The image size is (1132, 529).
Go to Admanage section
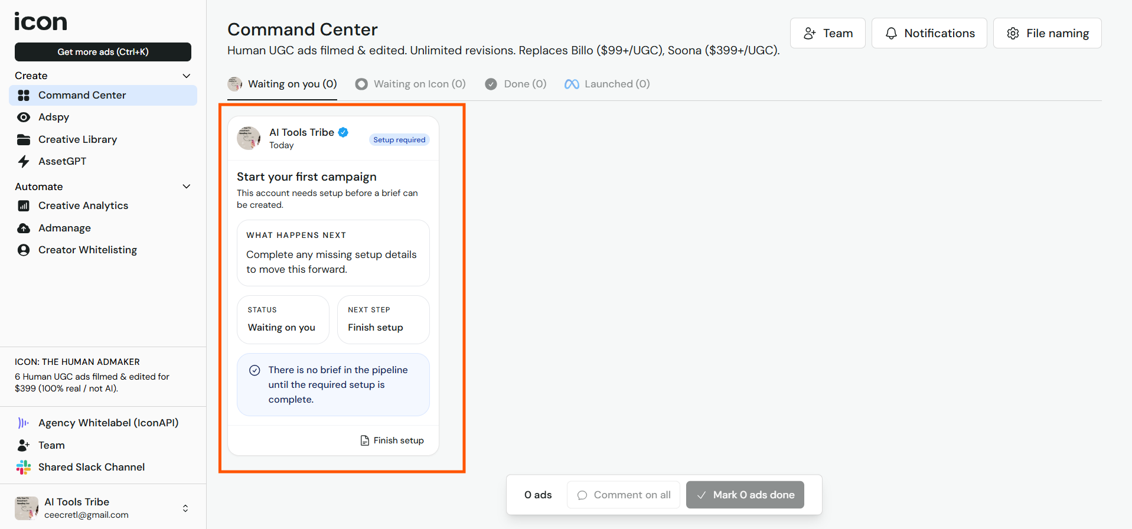click(64, 228)
